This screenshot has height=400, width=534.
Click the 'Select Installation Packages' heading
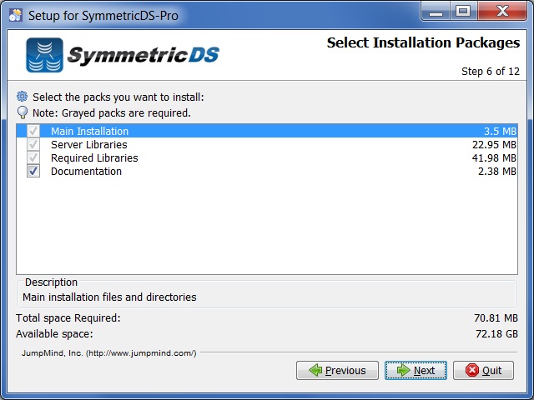[x=423, y=42]
